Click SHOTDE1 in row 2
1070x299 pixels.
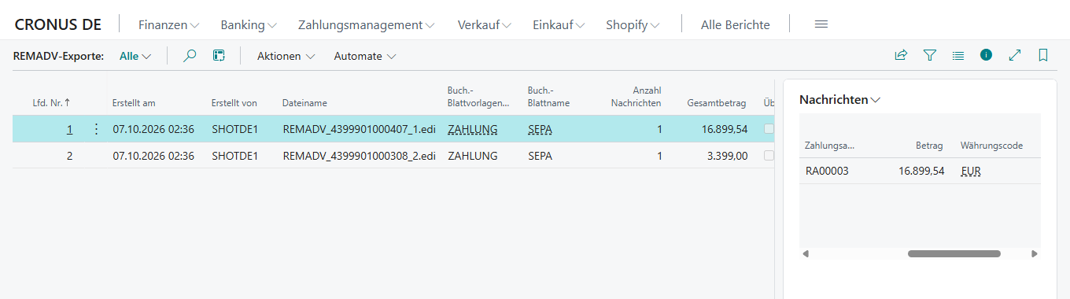235,156
